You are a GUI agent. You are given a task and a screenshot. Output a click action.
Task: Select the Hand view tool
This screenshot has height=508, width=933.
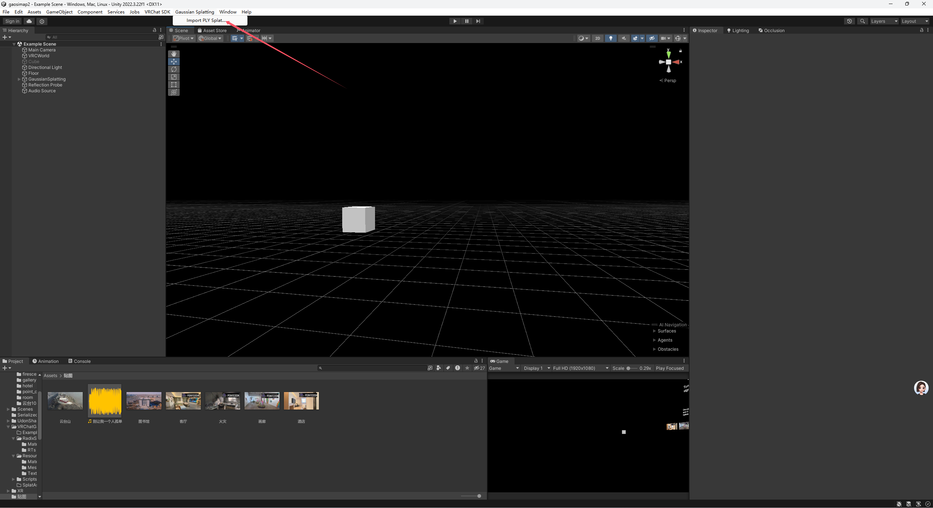tap(174, 54)
